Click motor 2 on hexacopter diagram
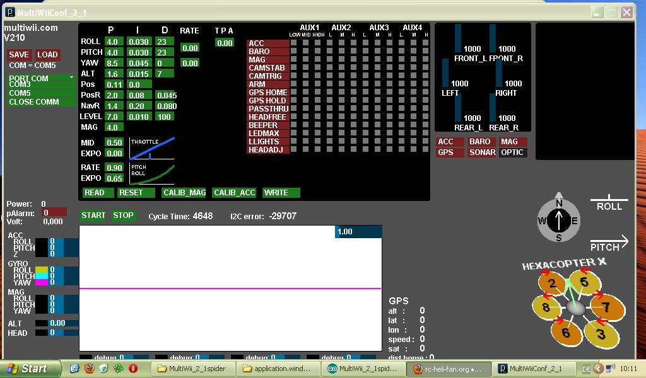The image size is (646, 378). [552, 283]
